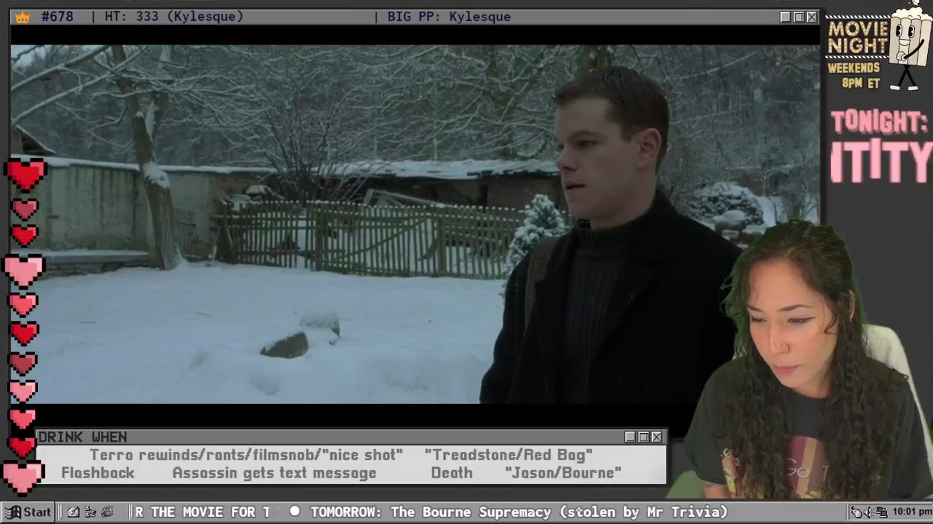Click the crown icon in the title bar

[23, 17]
